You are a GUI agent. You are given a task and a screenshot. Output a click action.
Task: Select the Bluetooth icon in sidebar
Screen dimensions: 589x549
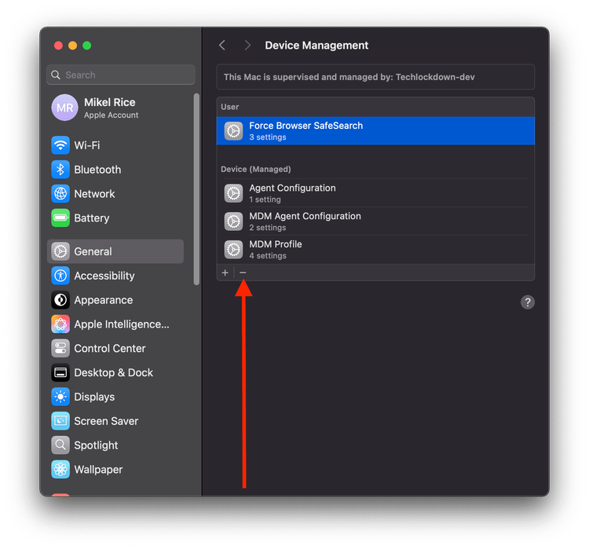(x=60, y=170)
